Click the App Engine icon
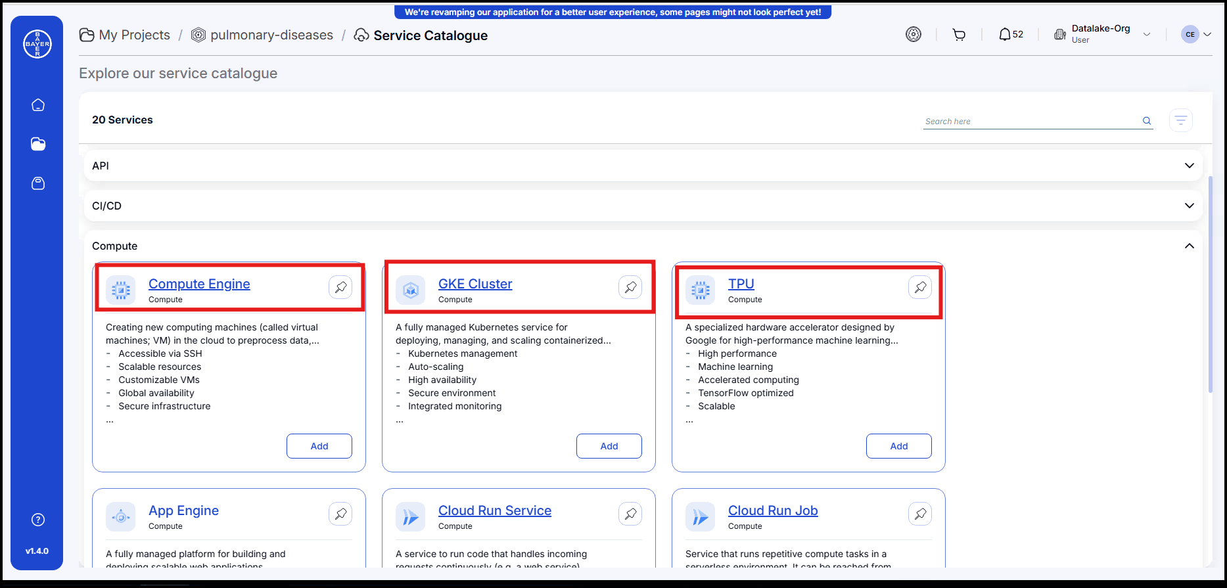Viewport: 1227px width, 588px height. click(x=121, y=517)
